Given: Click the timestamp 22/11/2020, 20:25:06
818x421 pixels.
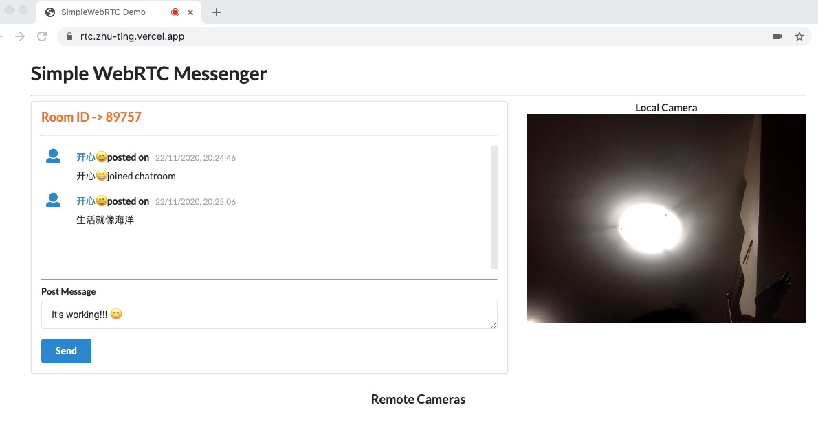Looking at the screenshot, I should pos(195,201).
